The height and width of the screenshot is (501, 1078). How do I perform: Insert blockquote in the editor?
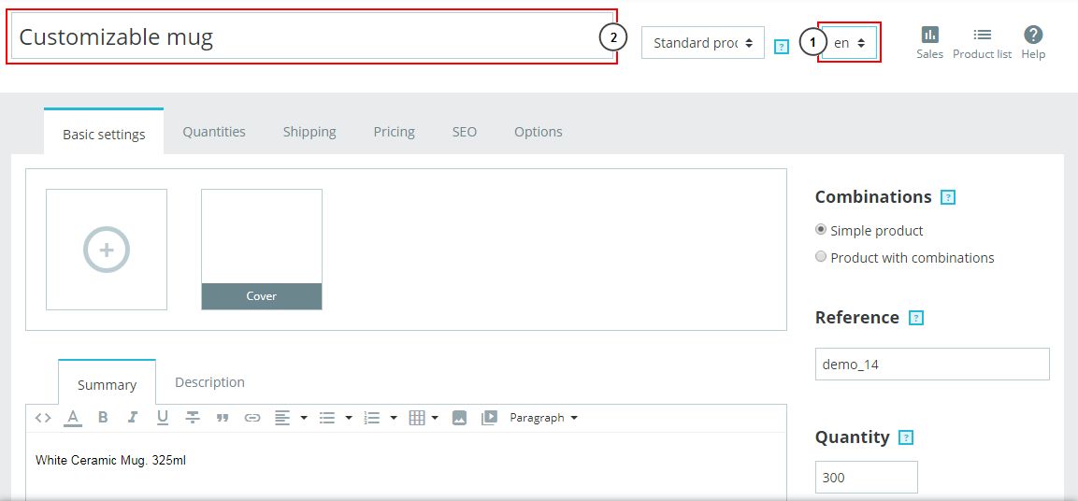(223, 418)
